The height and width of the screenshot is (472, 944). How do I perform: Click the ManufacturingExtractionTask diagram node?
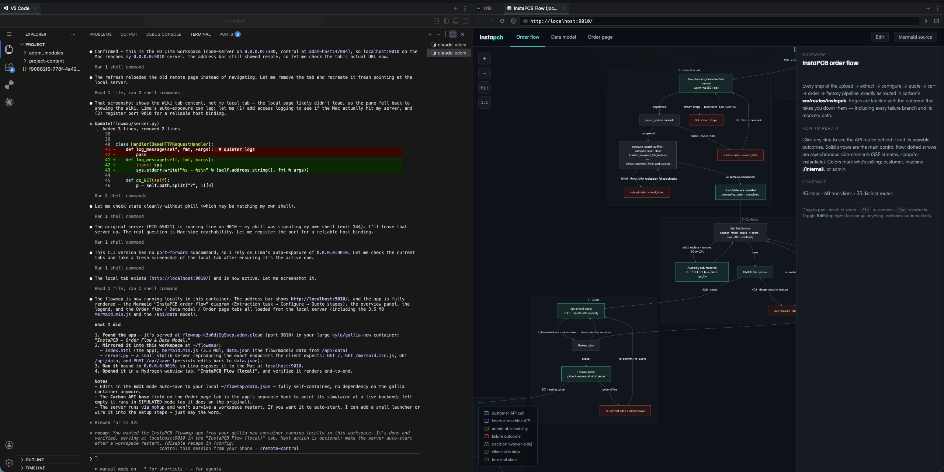706,83
